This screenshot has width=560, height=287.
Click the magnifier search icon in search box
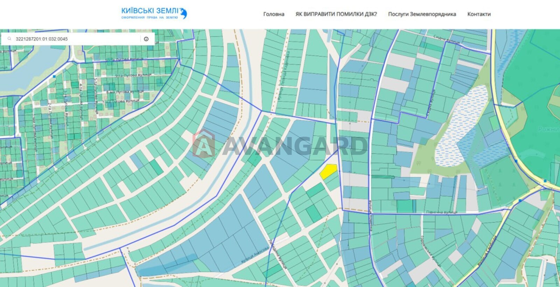[x=9, y=39]
